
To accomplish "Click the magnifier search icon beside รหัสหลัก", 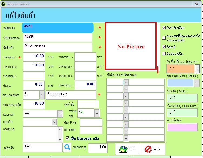I will coord(67,148).
